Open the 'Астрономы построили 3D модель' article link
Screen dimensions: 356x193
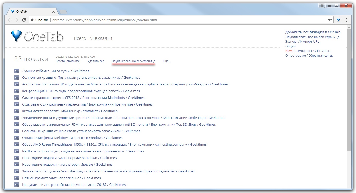click(125, 84)
